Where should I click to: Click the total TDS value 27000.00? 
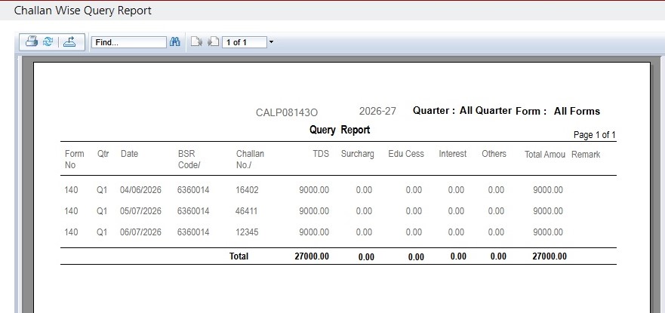click(312, 256)
